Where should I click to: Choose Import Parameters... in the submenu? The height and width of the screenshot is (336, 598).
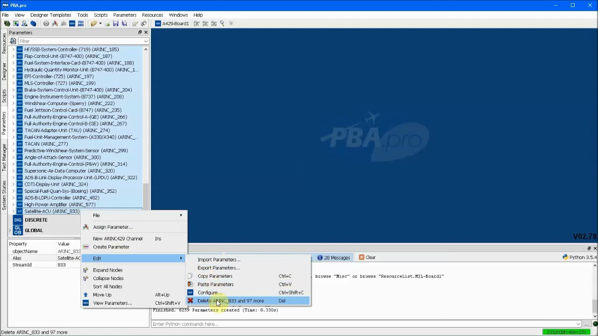click(x=248, y=259)
